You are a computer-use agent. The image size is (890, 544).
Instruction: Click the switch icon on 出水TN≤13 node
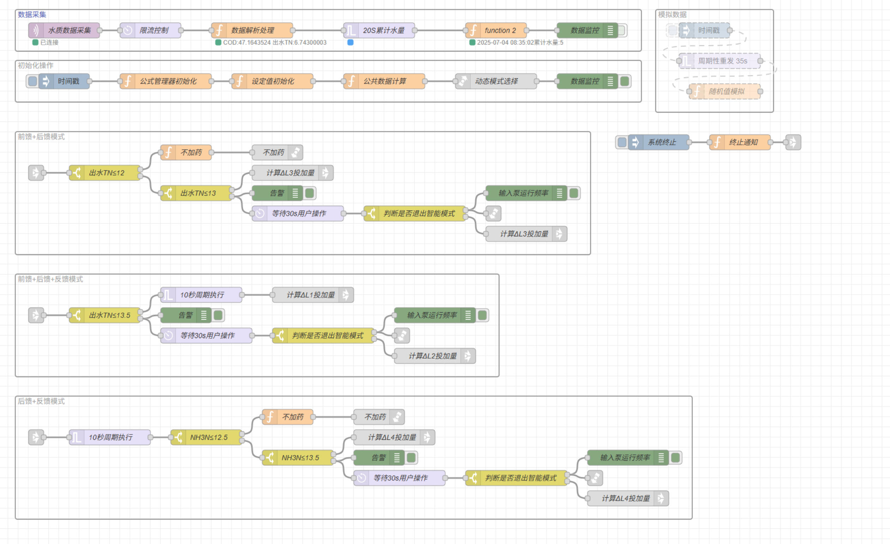coord(168,193)
